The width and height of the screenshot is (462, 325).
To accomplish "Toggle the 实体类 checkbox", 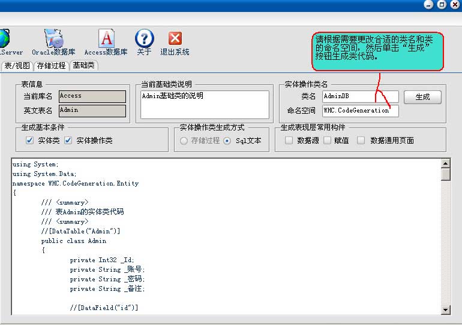I will [29, 141].
